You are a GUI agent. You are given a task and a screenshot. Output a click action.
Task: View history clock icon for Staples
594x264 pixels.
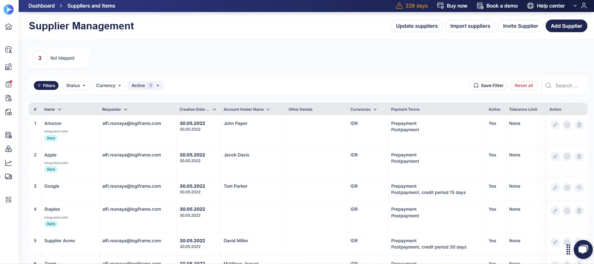[x=567, y=211]
